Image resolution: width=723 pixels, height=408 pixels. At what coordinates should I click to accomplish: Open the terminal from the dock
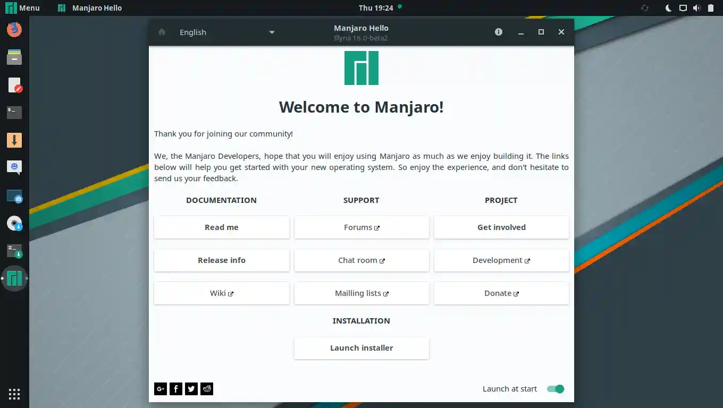(14, 112)
